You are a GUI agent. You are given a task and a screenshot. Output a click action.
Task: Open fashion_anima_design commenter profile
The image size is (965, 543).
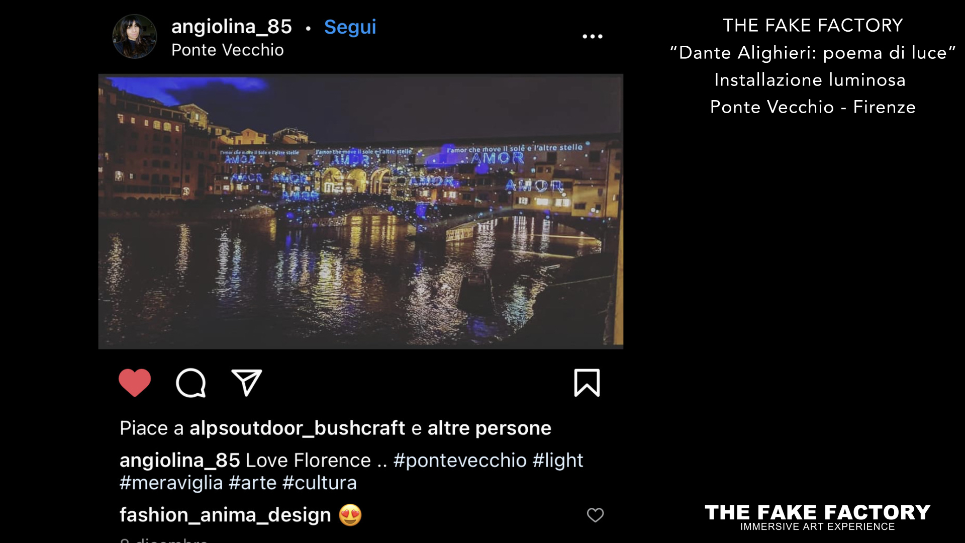[225, 515]
